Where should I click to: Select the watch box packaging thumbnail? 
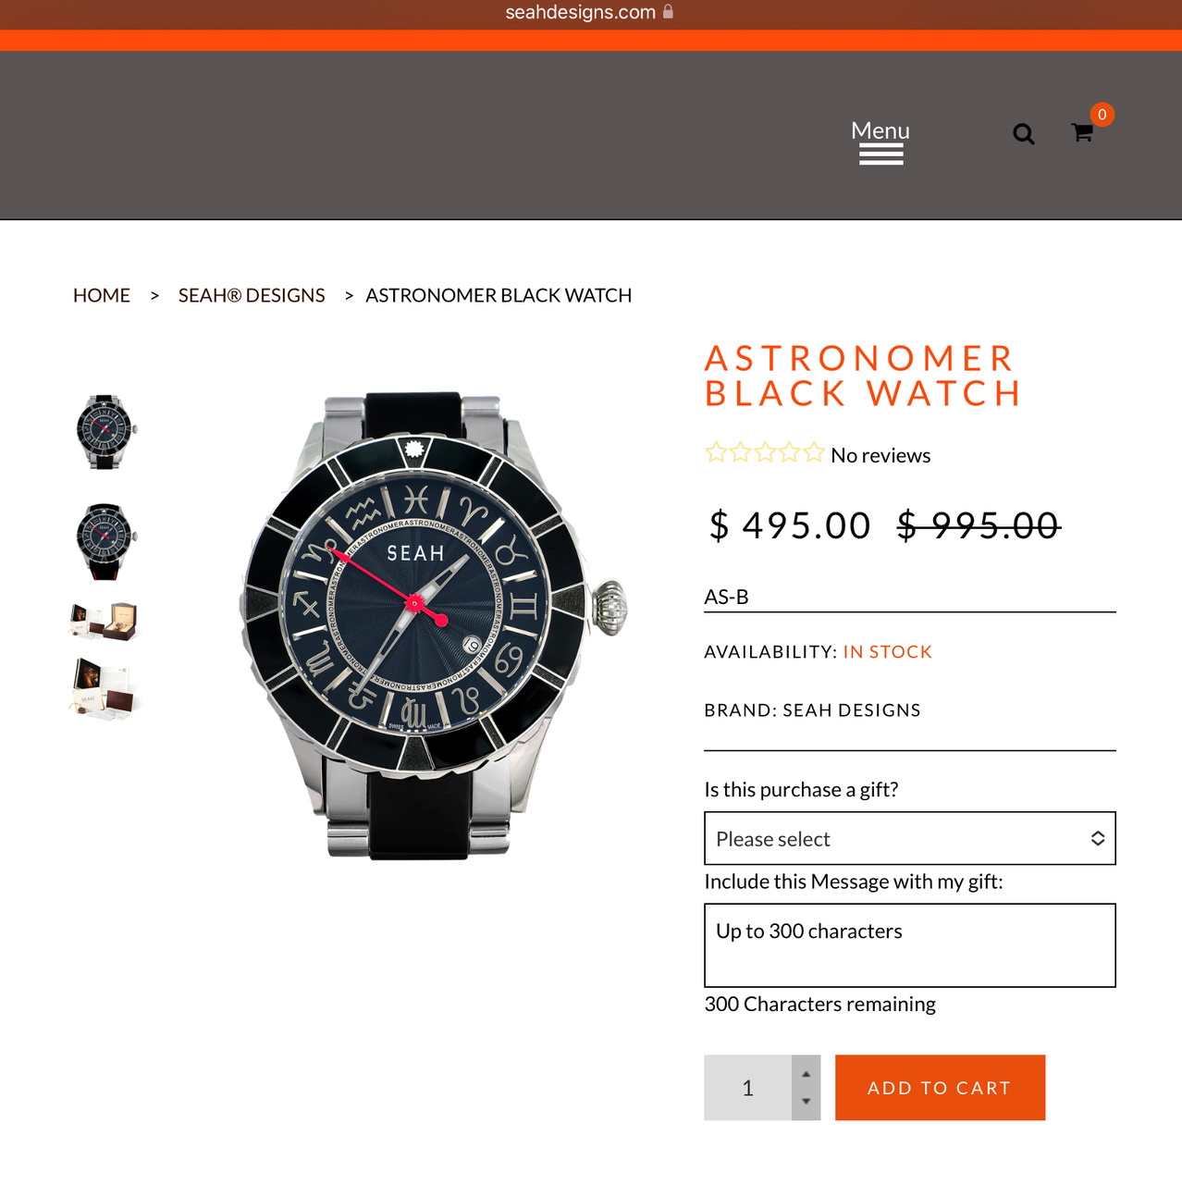[x=104, y=621]
